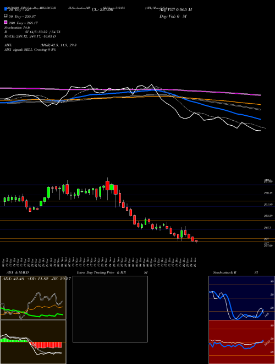Click the 253.59 price axis label

(x=268, y=216)
